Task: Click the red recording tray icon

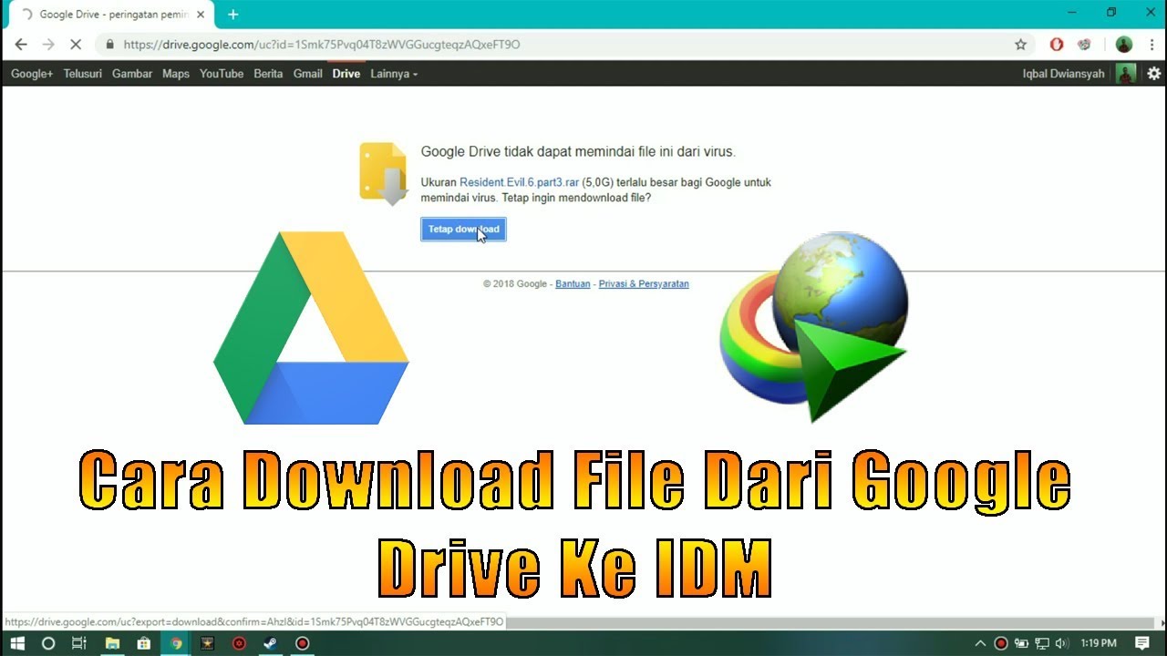Action: [1000, 643]
